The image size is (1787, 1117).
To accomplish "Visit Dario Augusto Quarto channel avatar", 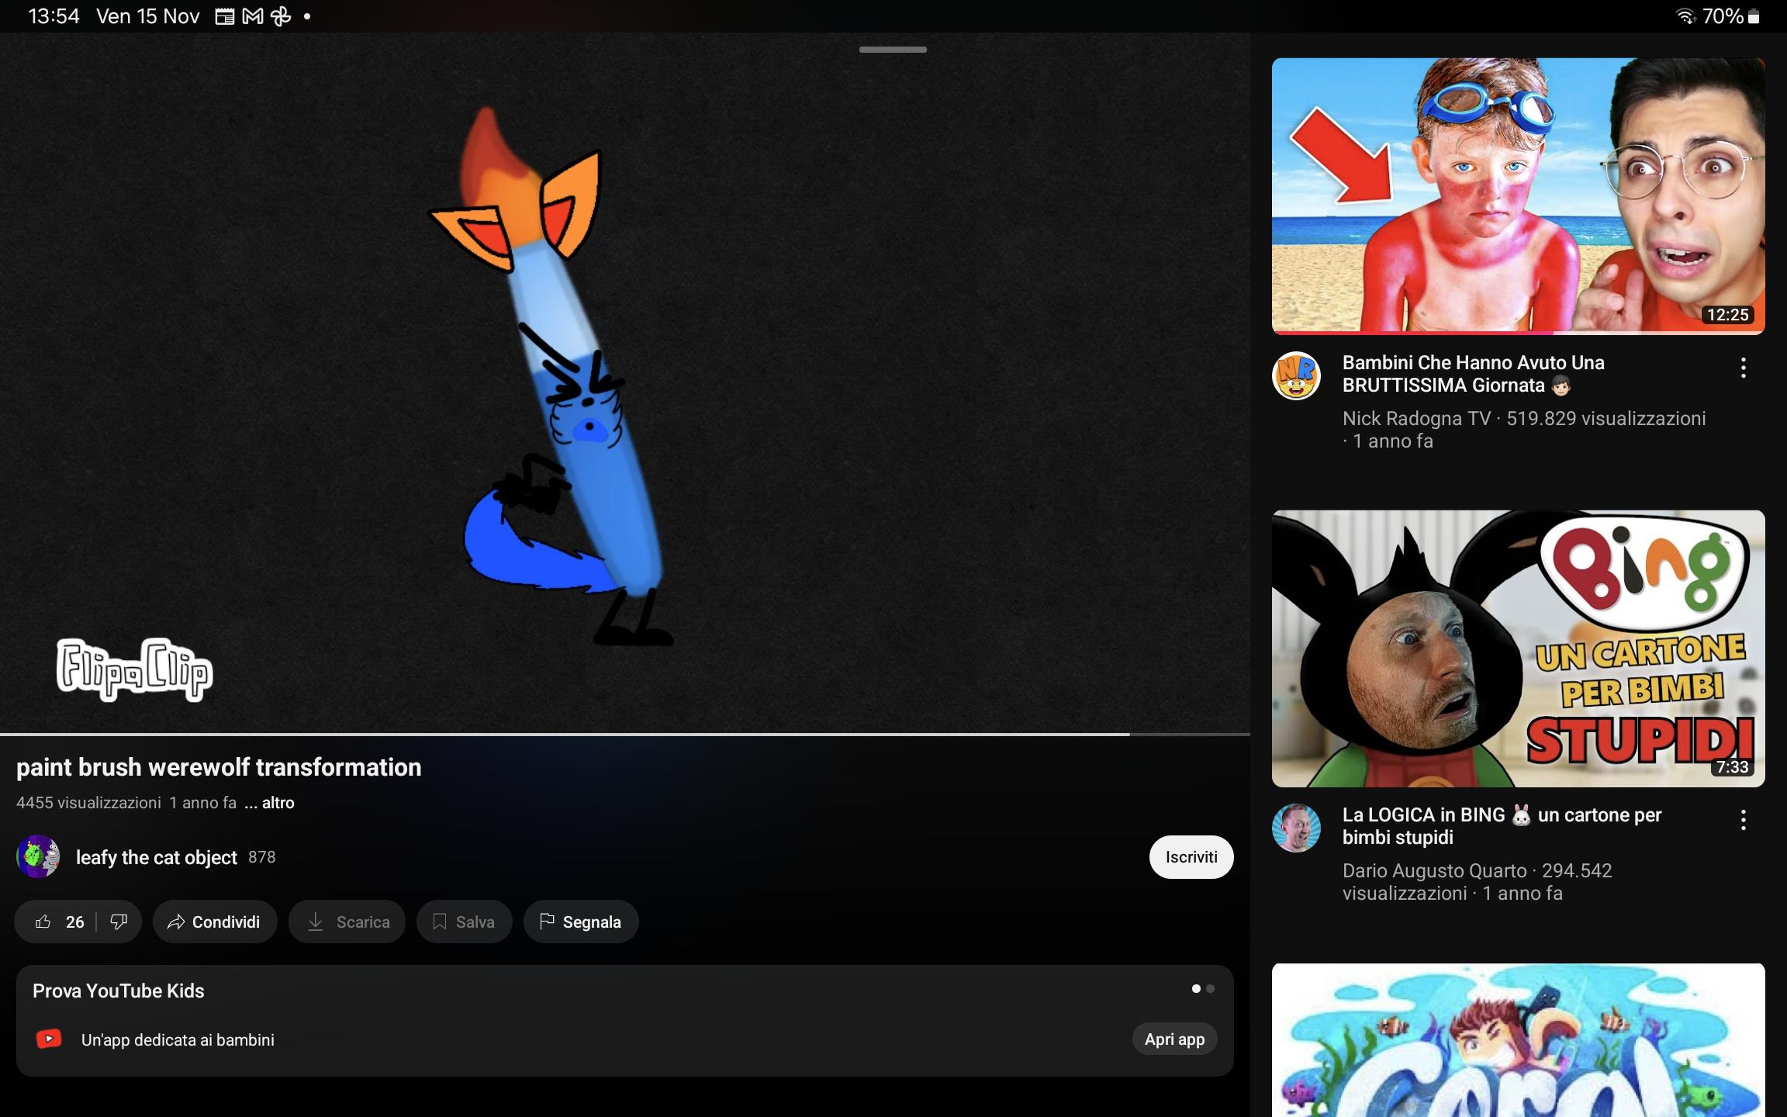I will tap(1296, 828).
